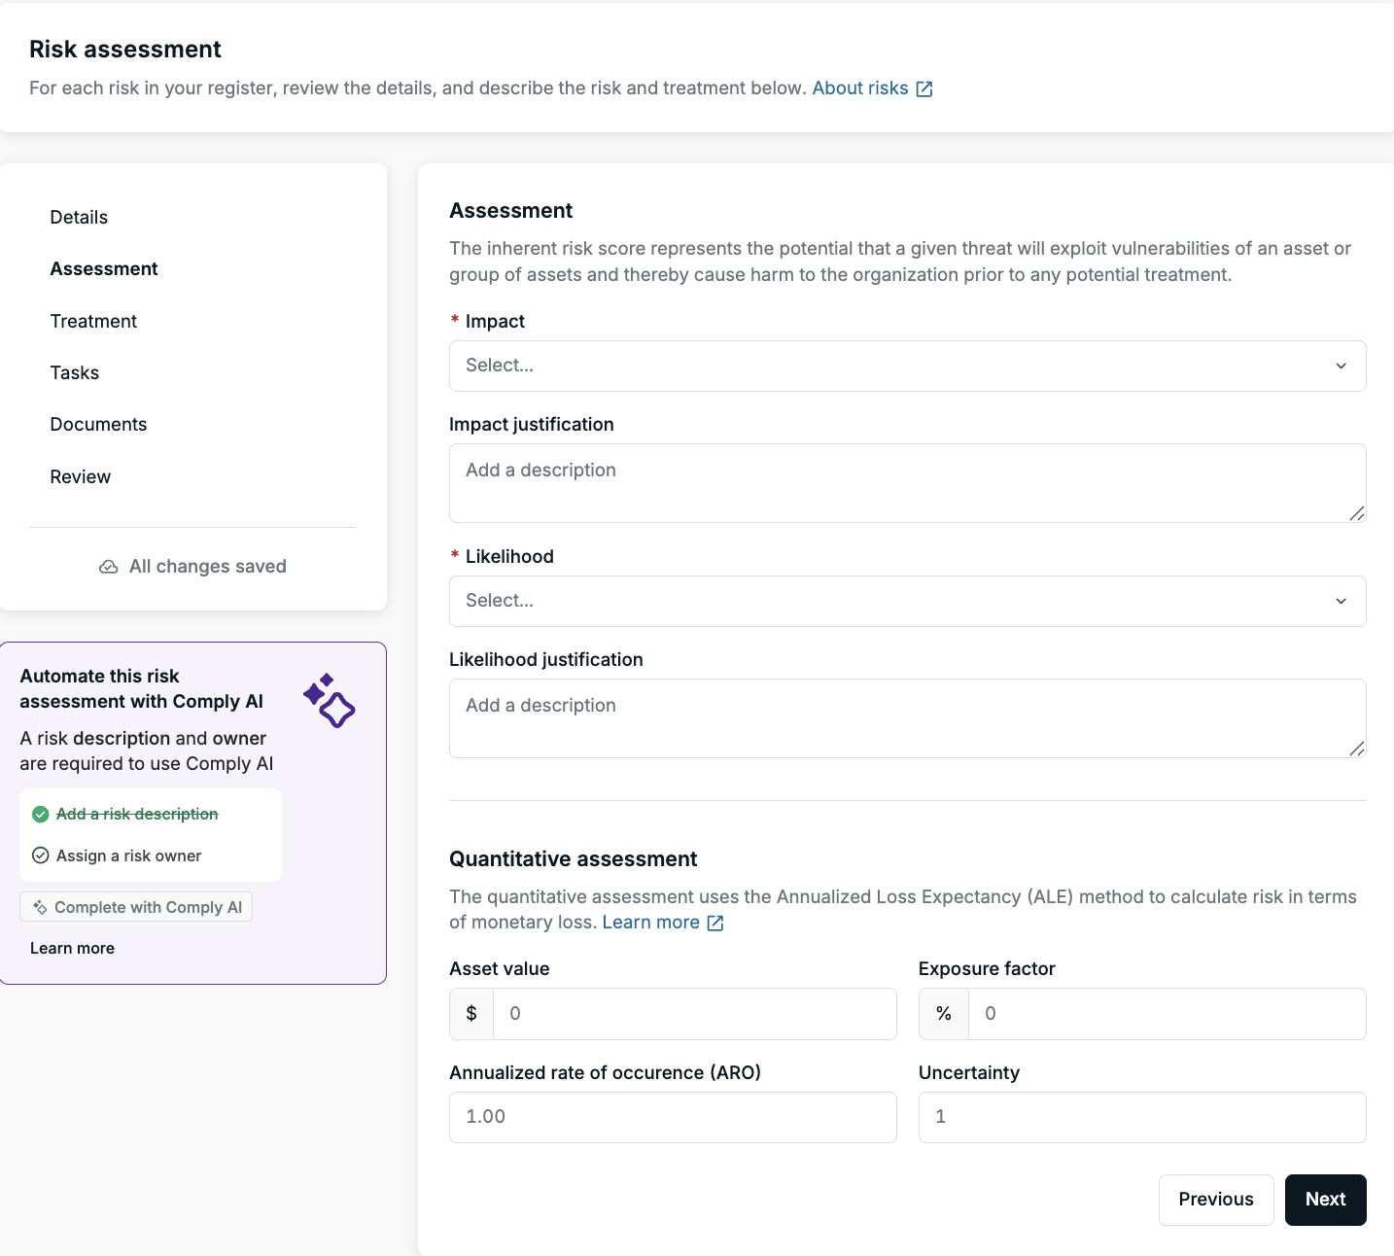Click Learn more in Comply AI card
The image size is (1394, 1256).
click(72, 948)
